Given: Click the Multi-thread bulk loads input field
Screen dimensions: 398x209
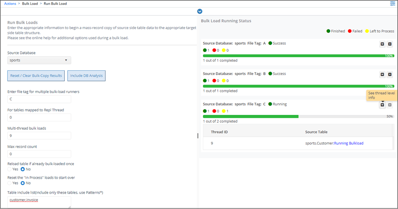Looking at the screenshot, I should pos(39,136).
